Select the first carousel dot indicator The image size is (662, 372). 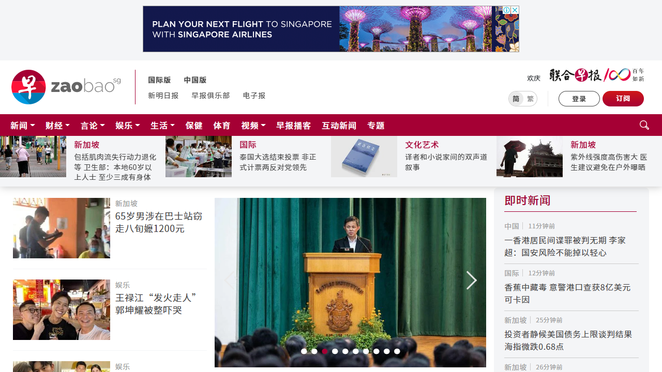tap(304, 351)
